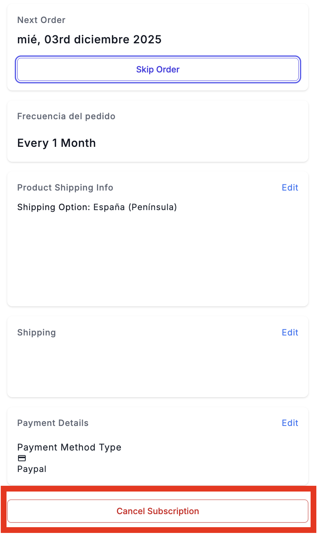Screen dimensions: 329x536
Task: Click the Next Order label
Action: [x=41, y=20]
